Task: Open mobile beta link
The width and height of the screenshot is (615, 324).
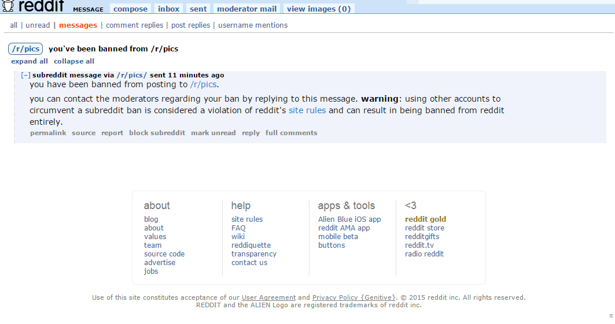Action: (x=338, y=236)
